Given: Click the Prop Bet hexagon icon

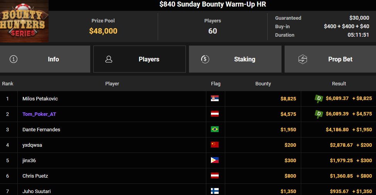Looking at the screenshot, I should click(303, 59).
